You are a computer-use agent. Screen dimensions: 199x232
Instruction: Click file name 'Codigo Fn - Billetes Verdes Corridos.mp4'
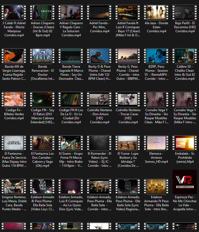point(14,114)
